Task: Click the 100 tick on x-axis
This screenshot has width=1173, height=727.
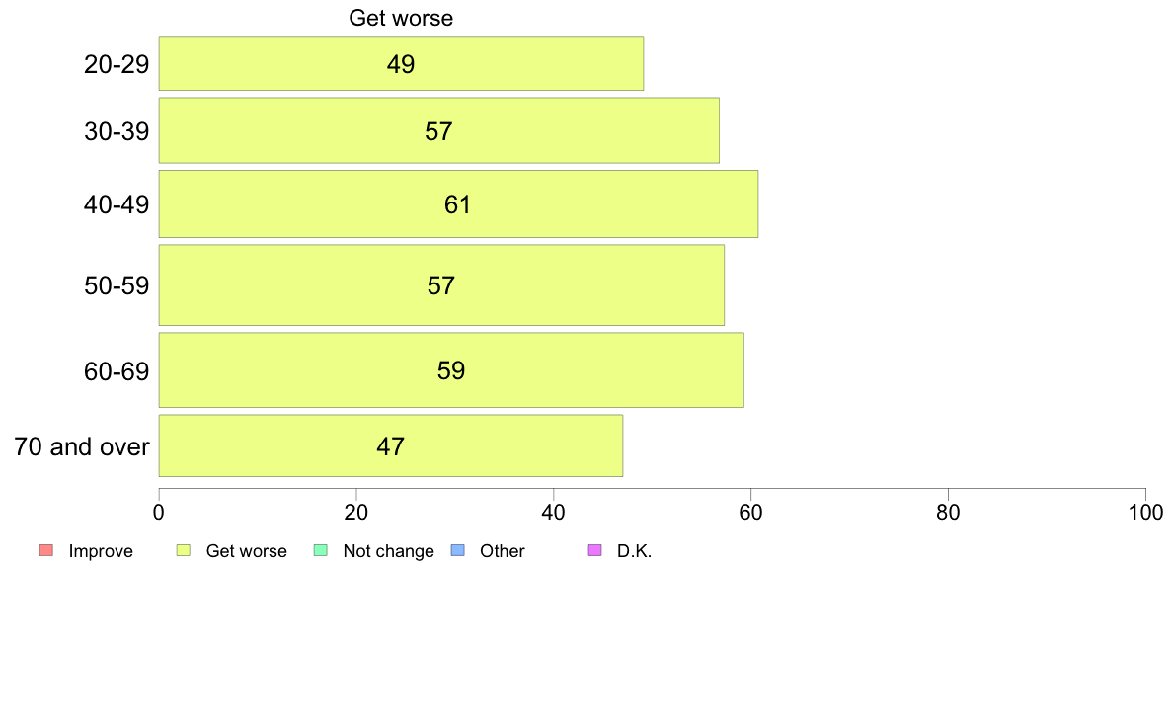Action: click(x=1145, y=512)
